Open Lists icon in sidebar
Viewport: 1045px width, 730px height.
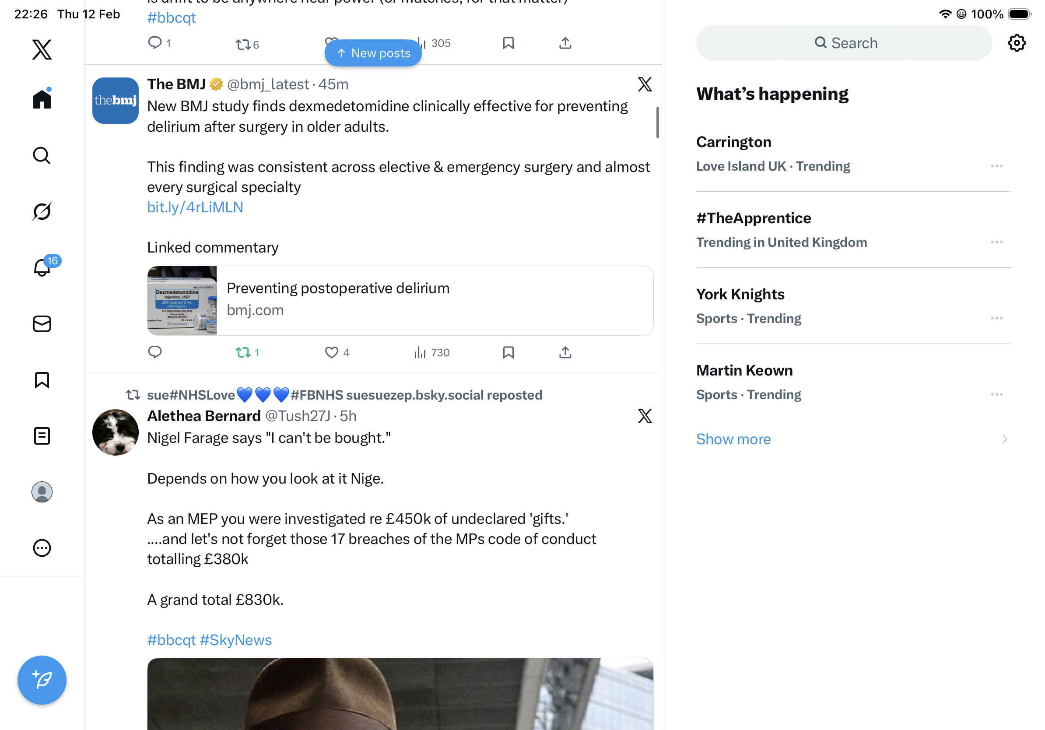tap(42, 436)
